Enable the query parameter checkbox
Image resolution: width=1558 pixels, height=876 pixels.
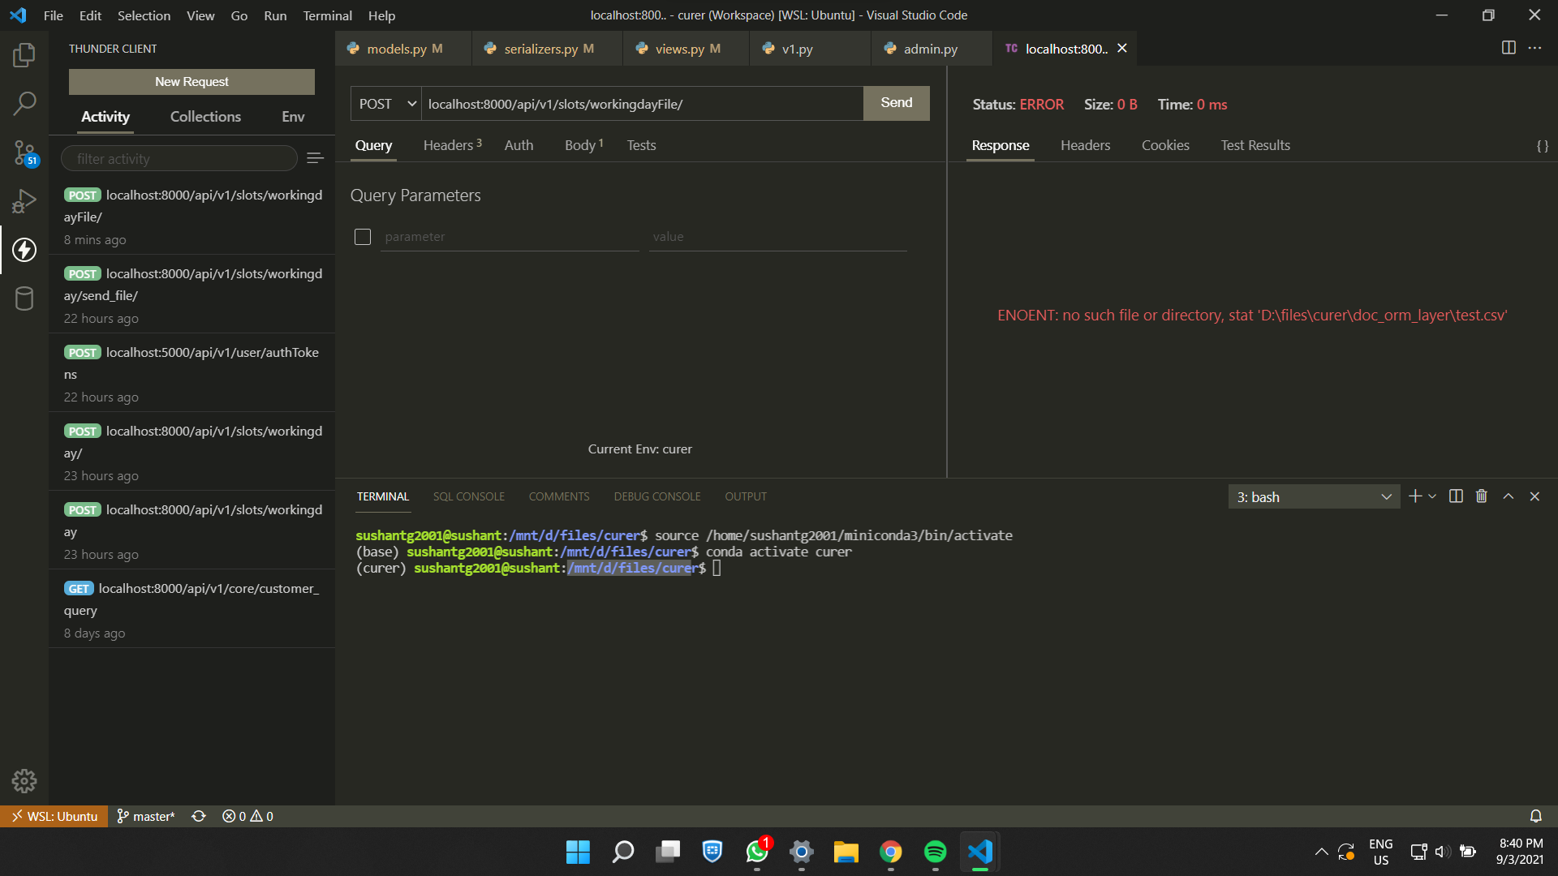tap(363, 237)
